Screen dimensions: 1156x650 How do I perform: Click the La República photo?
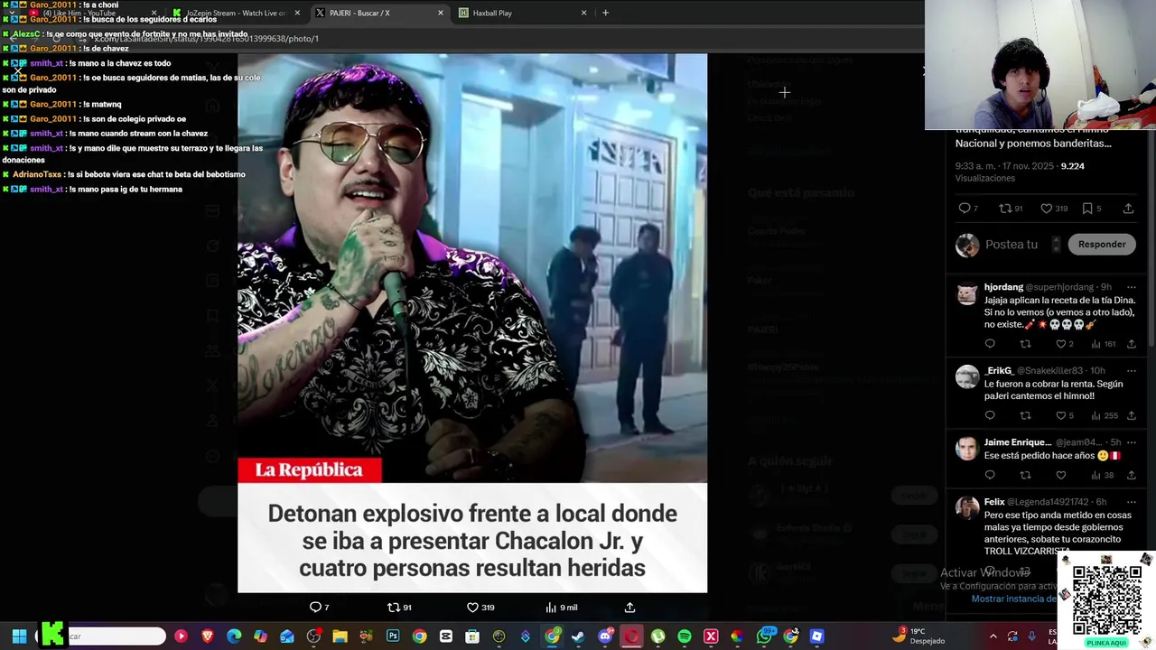[x=472, y=323]
